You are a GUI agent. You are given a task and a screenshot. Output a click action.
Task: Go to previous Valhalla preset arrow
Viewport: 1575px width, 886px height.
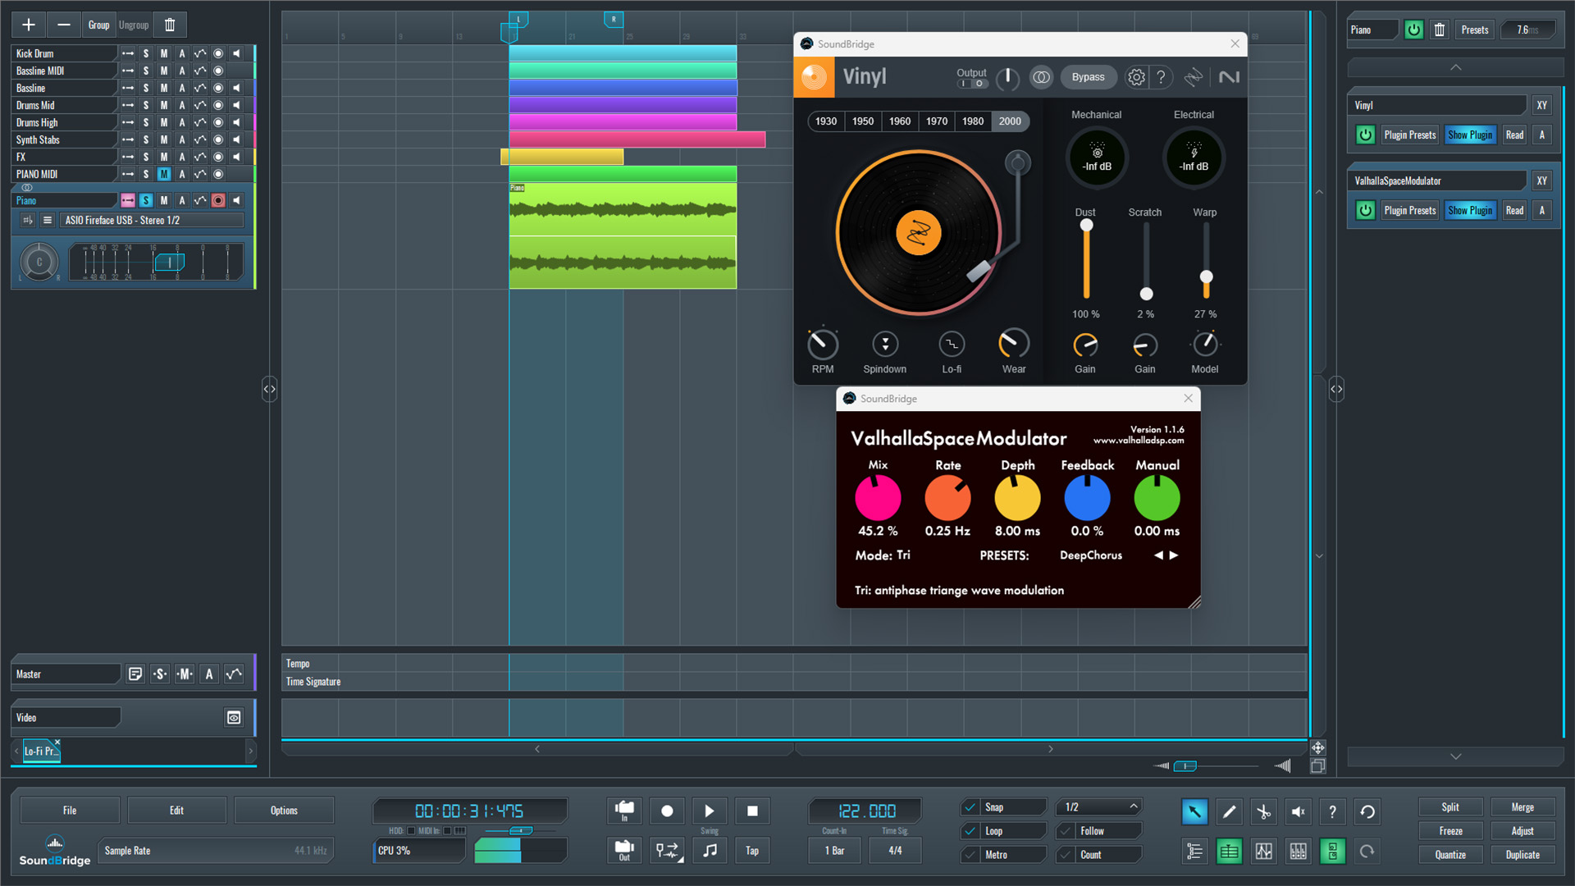click(x=1158, y=555)
